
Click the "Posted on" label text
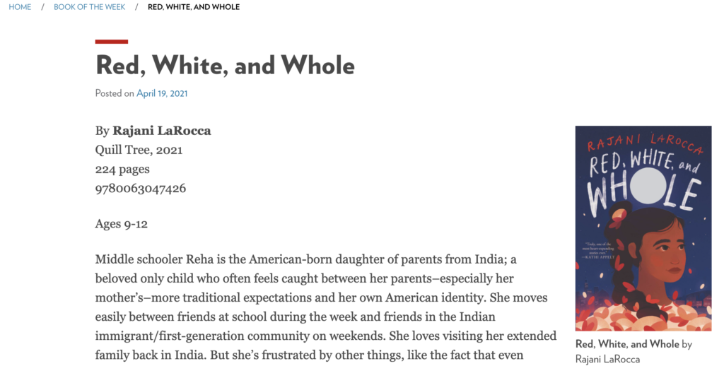pyautogui.click(x=115, y=93)
